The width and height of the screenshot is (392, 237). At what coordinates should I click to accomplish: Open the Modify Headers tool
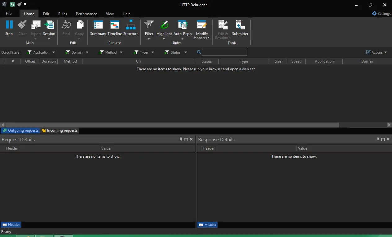[202, 30]
